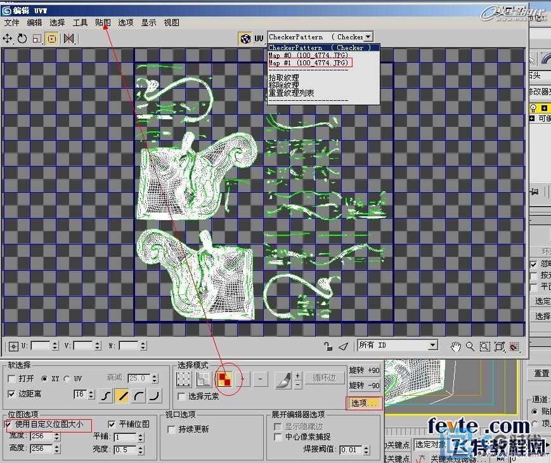The image size is (551, 463).
Task: Enable the 中心像素捕捉 checkbox
Action: point(278,437)
